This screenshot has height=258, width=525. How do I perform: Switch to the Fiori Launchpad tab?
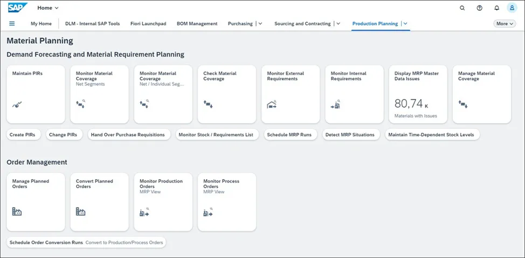[x=148, y=24]
